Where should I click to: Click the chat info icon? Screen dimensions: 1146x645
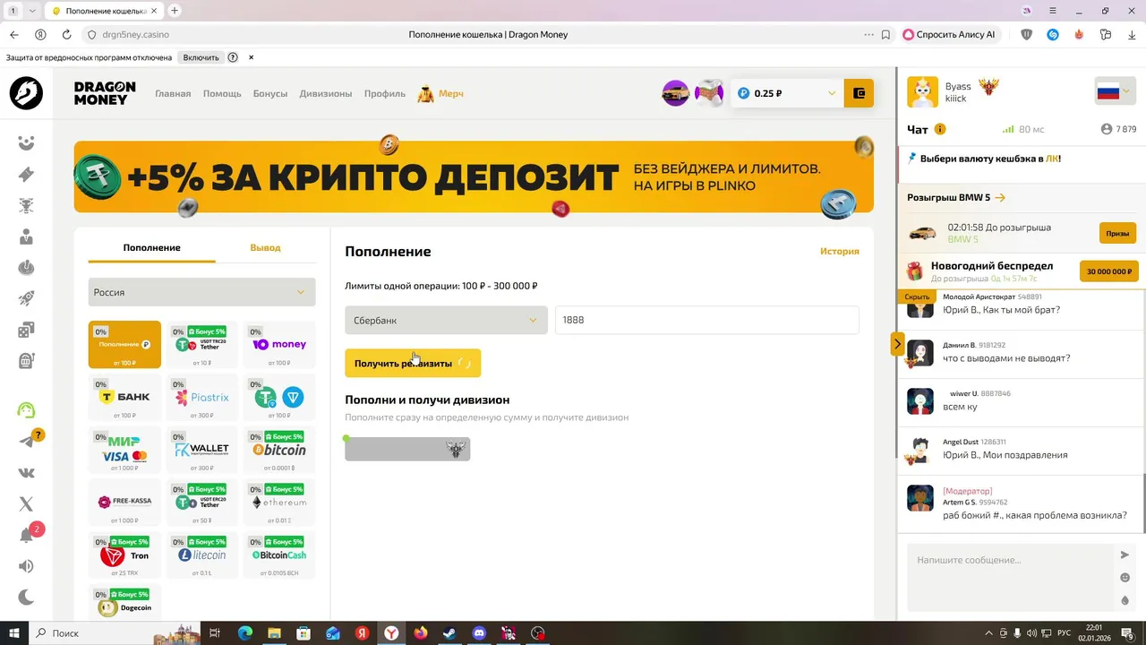click(x=940, y=129)
